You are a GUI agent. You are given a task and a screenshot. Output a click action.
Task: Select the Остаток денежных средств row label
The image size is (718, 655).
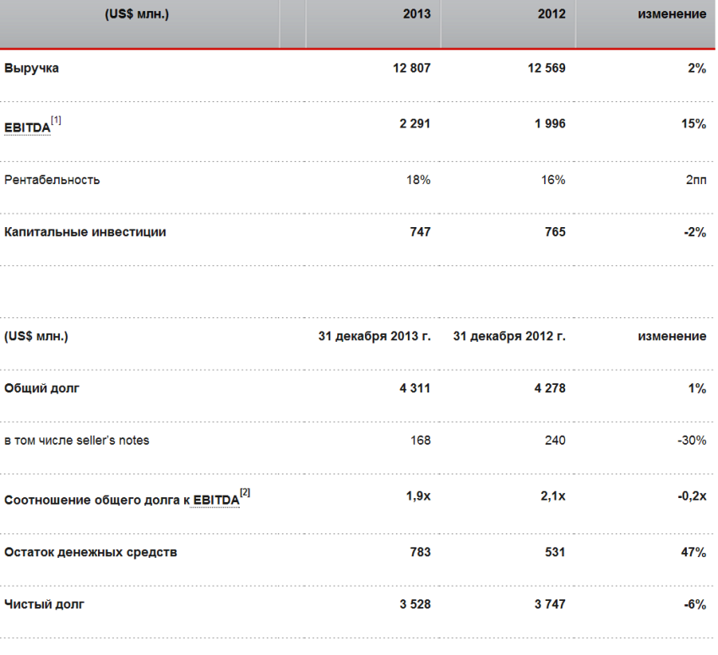coord(91,552)
